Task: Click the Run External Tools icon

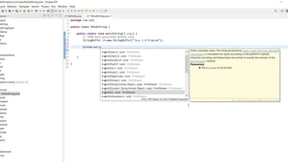Action: coord(17,11)
